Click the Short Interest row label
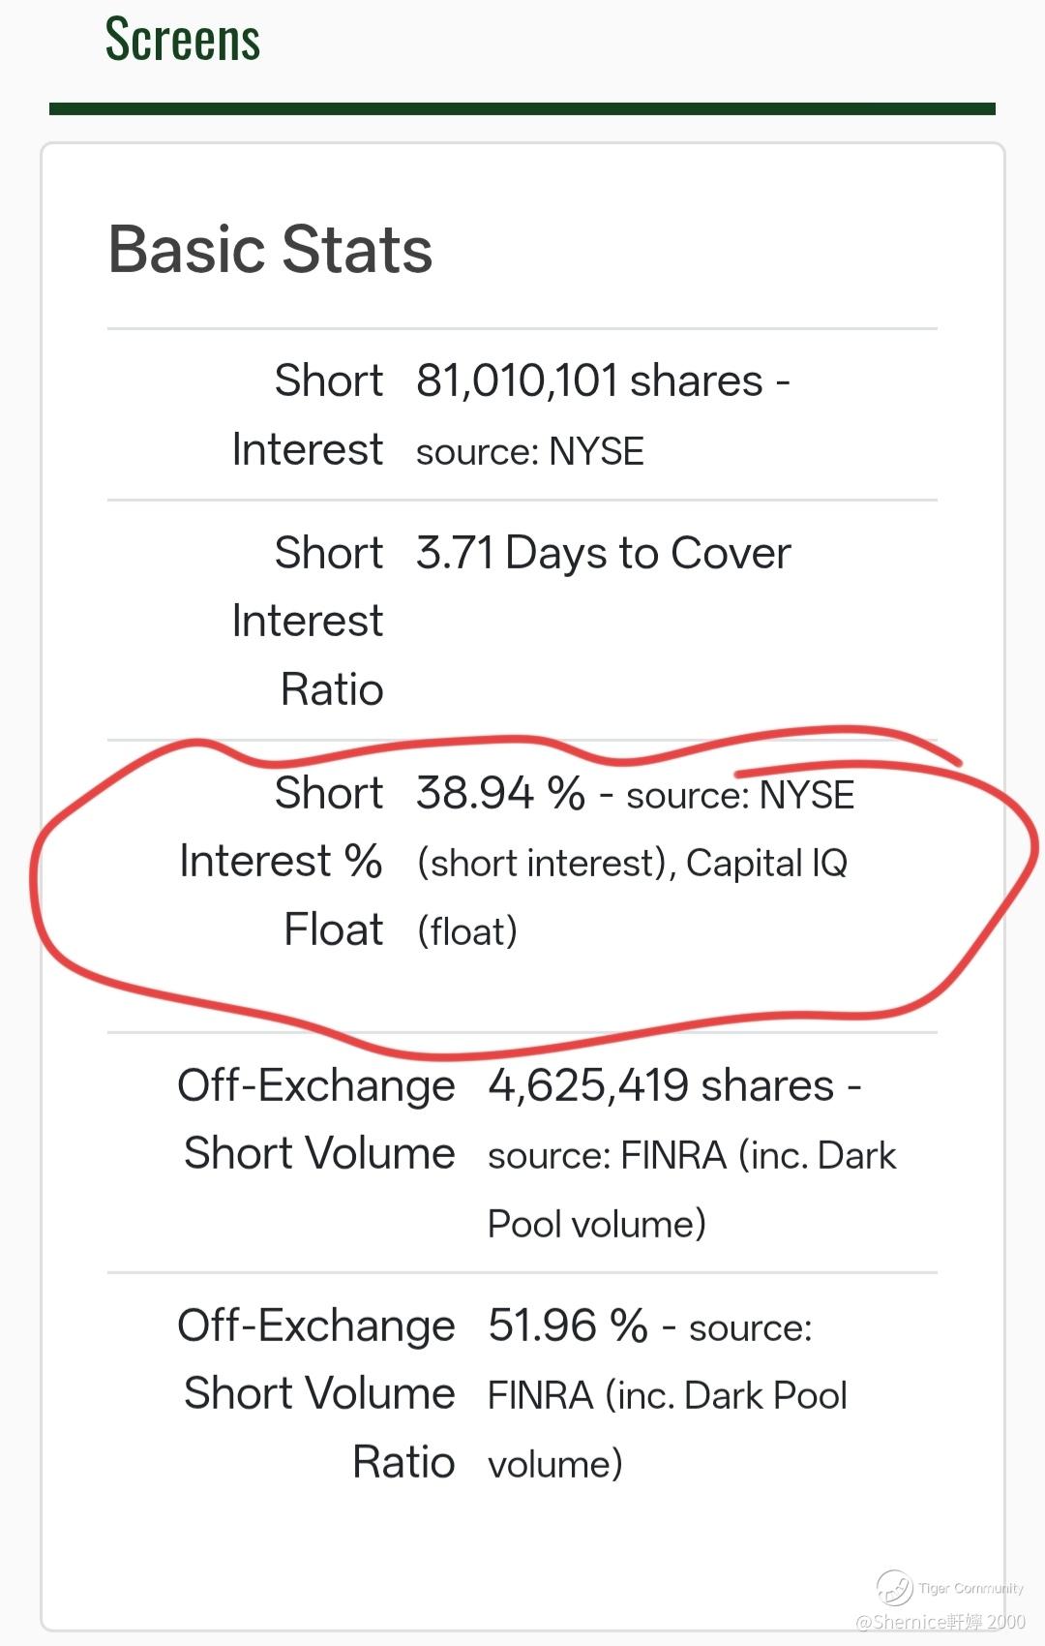 pos(308,414)
